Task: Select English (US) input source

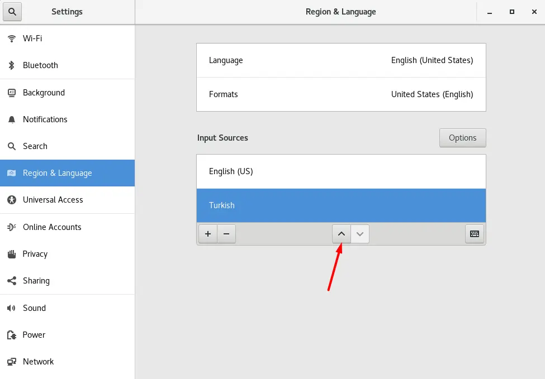Action: pos(341,171)
